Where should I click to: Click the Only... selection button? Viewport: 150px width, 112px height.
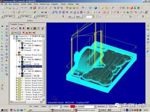(79, 16)
